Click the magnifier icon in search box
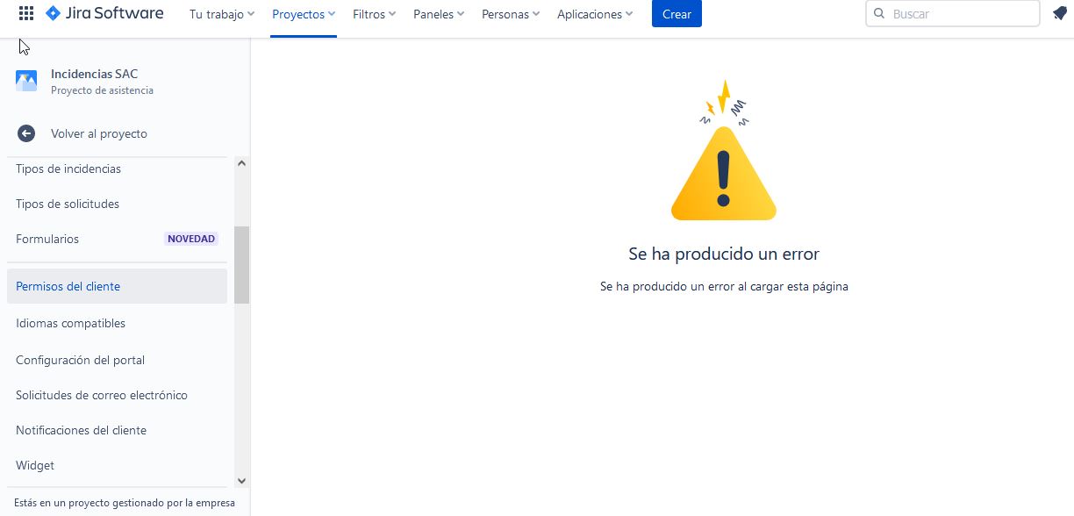This screenshot has height=516, width=1074. point(879,14)
